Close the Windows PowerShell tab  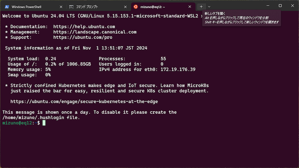[x=61, y=7]
